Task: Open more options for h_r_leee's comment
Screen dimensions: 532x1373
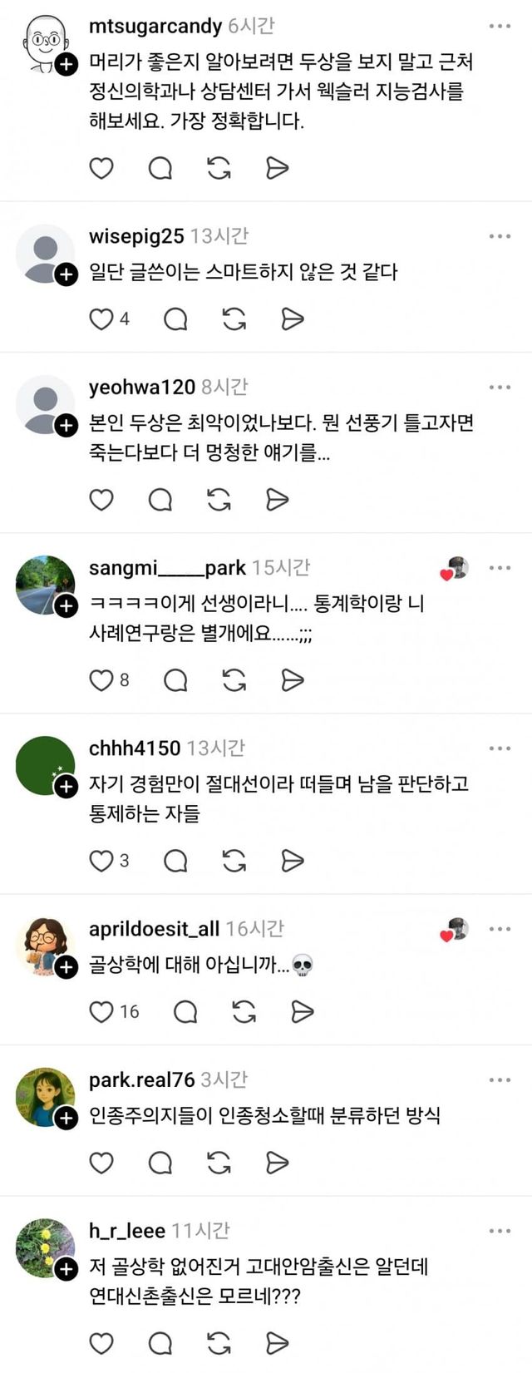Action: [x=500, y=1231]
